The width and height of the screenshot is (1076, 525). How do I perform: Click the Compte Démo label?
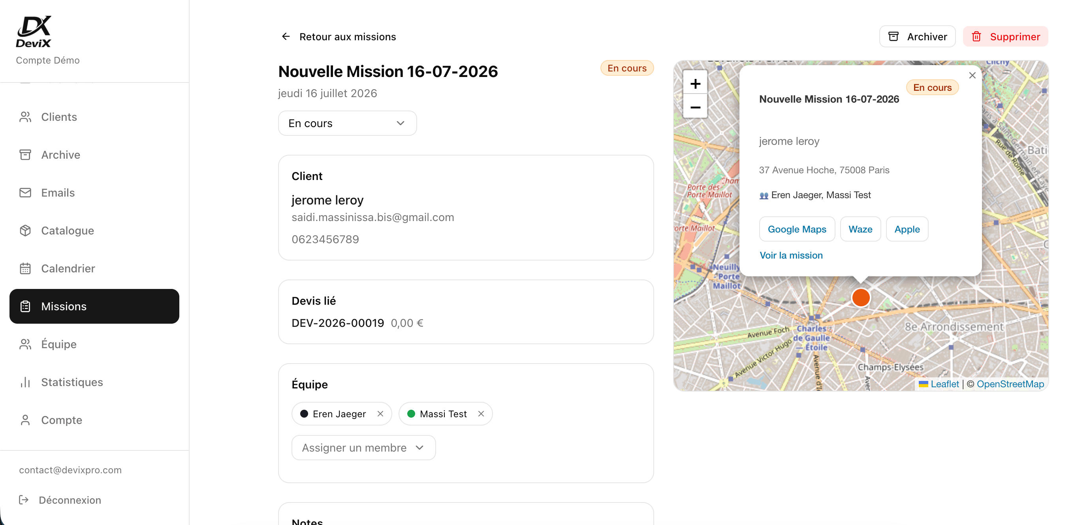[x=48, y=60]
